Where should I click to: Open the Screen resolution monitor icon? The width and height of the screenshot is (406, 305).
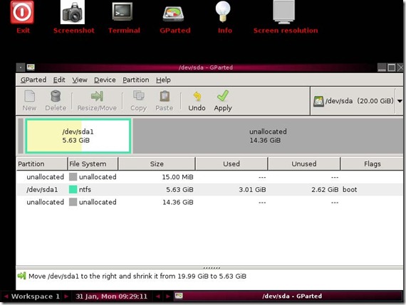coord(283,11)
